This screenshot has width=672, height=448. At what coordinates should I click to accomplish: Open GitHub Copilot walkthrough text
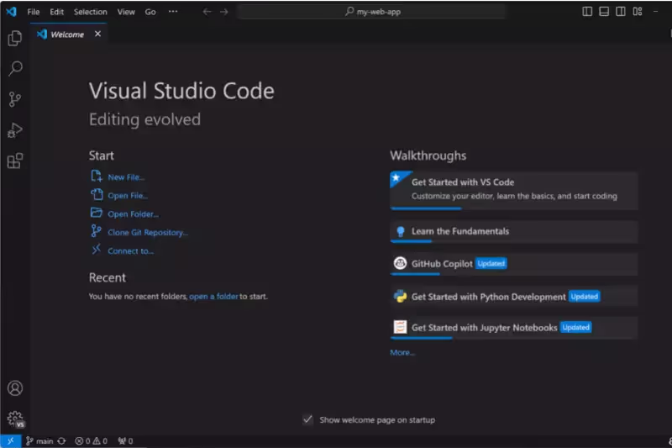tap(442, 264)
